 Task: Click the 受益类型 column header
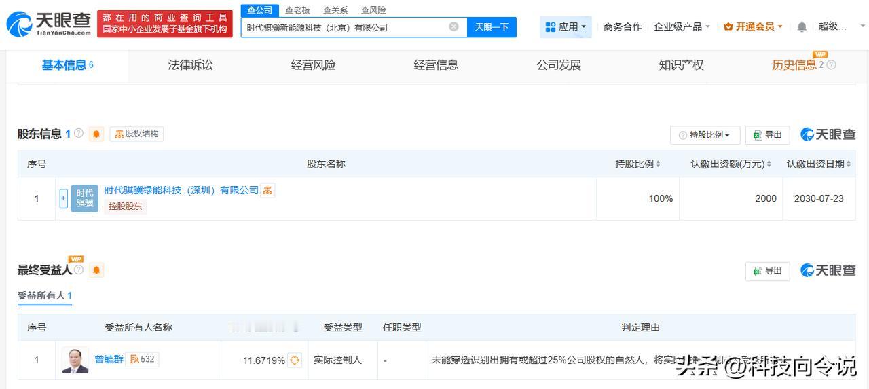pyautogui.click(x=343, y=327)
